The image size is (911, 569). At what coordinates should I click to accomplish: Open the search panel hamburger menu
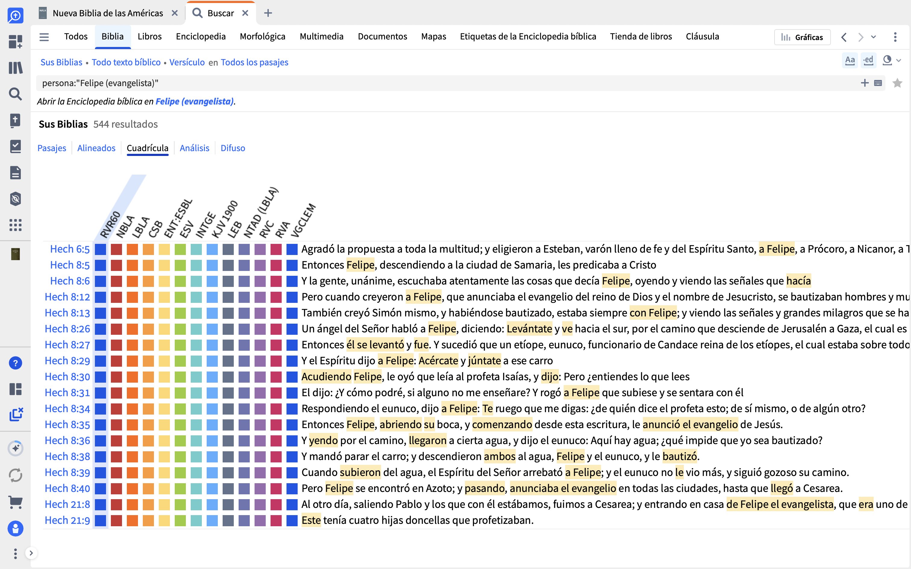pos(44,37)
